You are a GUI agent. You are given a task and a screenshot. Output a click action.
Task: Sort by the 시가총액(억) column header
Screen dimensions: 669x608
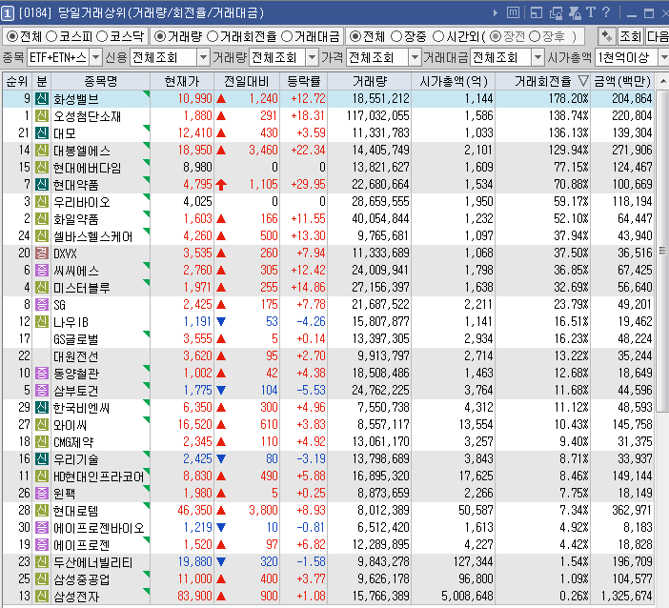click(454, 81)
